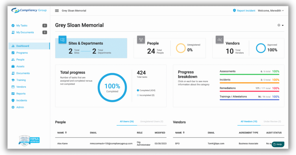Screen dimensions: 296x155
Task: Click the 10 Total Vendors value
Action: [230, 51]
